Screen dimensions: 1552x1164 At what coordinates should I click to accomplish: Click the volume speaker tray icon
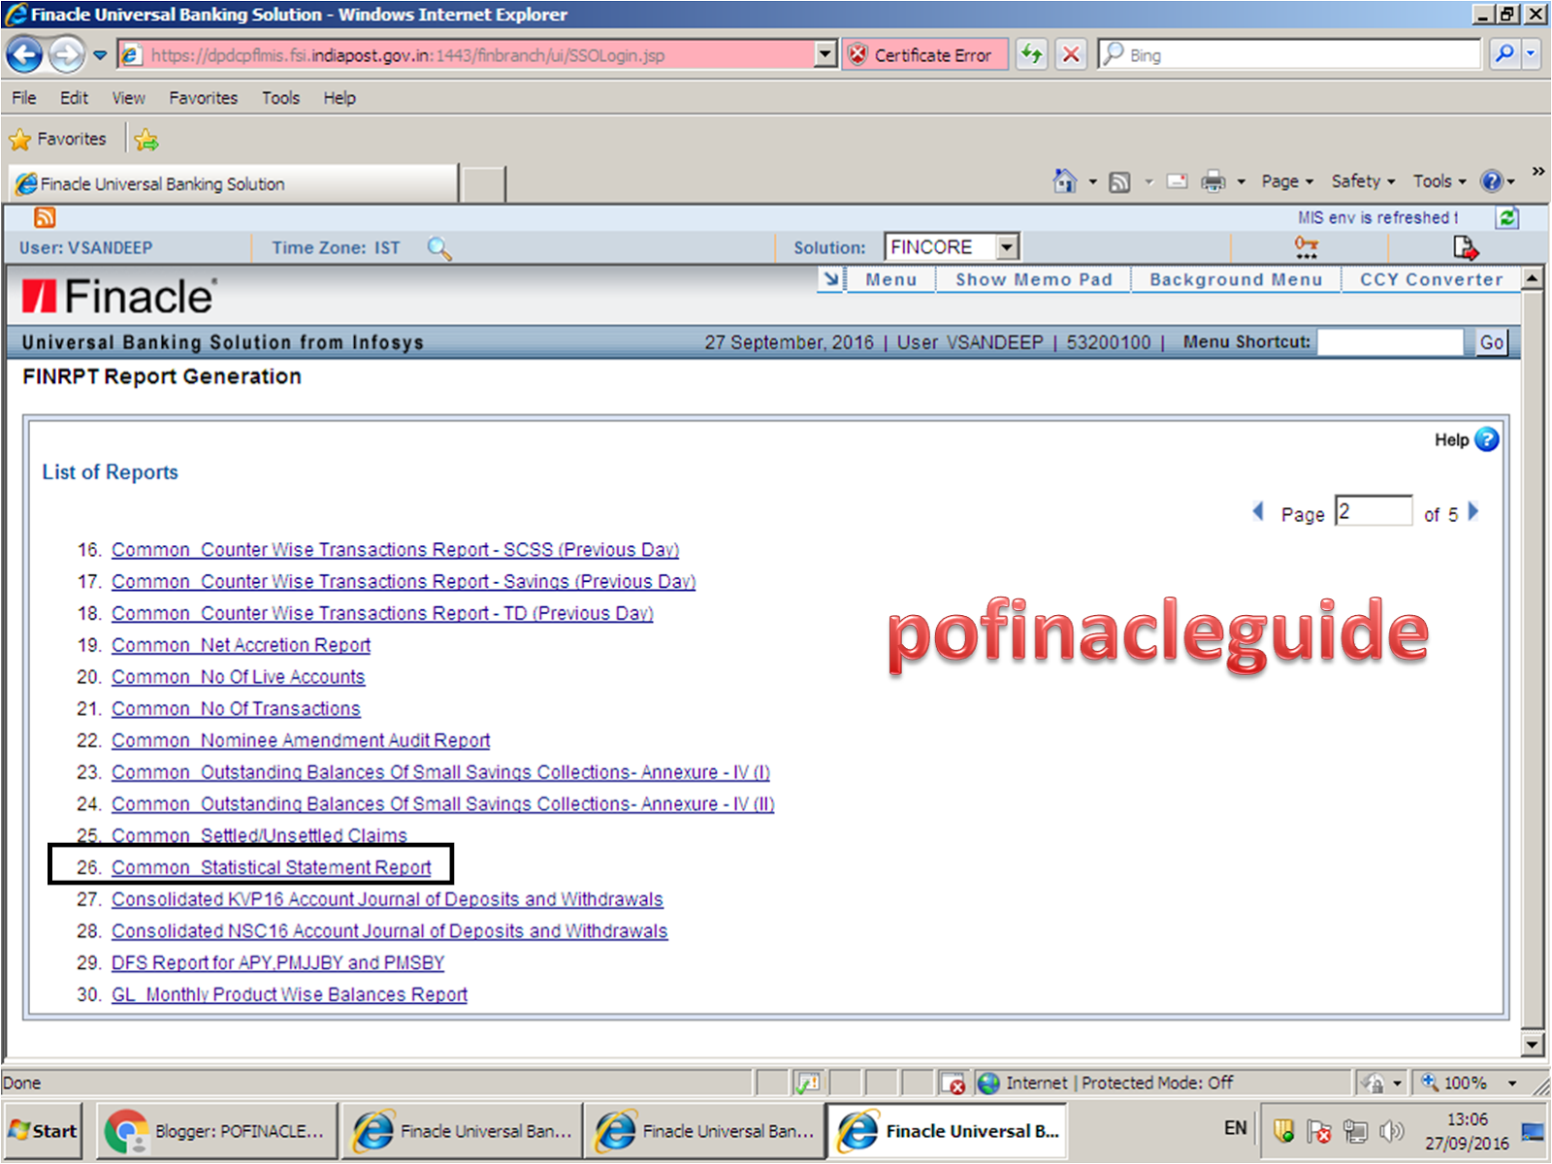click(1391, 1131)
